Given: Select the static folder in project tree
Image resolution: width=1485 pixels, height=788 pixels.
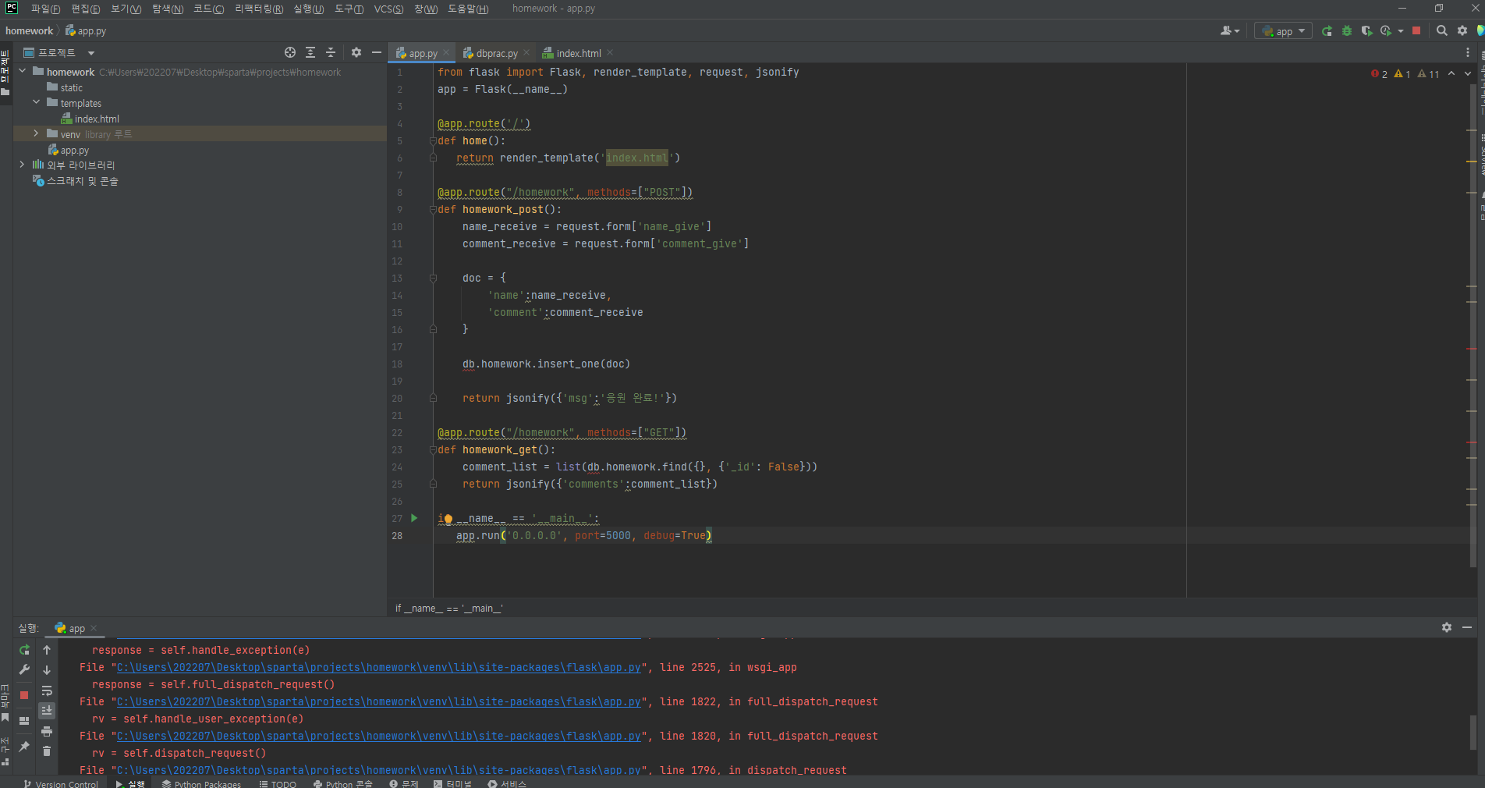Looking at the screenshot, I should pos(71,87).
